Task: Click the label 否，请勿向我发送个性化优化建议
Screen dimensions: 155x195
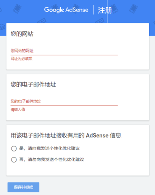Action: (52, 159)
